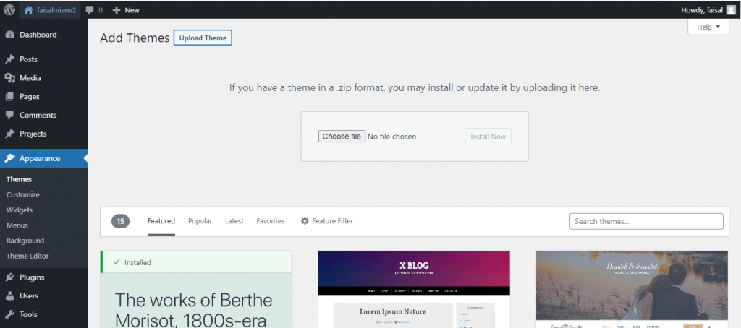Open the Users menu label

click(x=29, y=296)
